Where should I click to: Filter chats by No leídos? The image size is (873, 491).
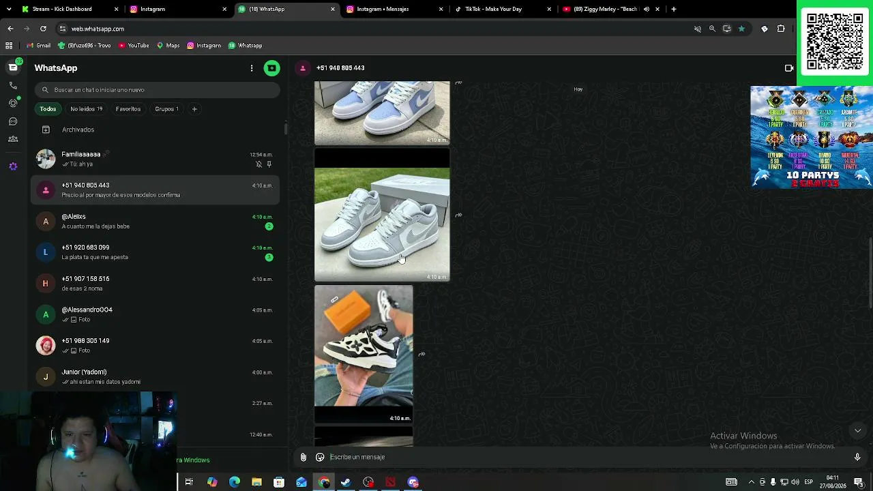coord(87,109)
